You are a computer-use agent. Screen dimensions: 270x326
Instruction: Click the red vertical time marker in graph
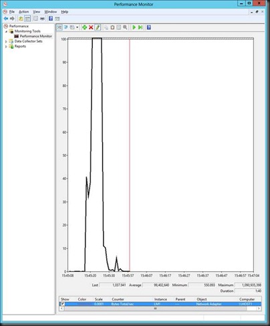[x=130, y=155]
